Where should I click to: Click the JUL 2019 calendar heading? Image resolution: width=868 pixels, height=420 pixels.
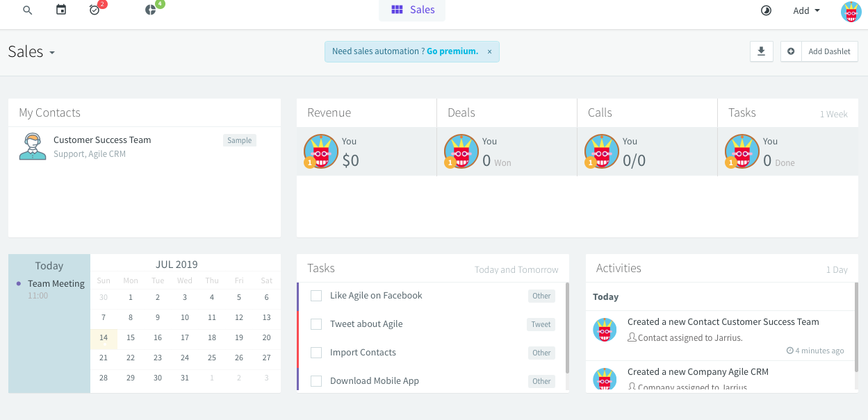[177, 264]
